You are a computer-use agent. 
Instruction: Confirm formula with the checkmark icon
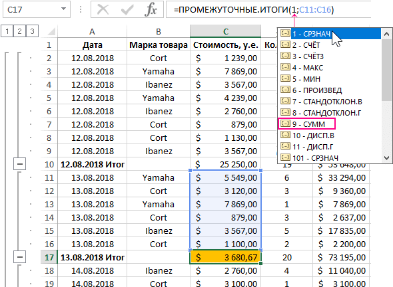tap(127, 10)
